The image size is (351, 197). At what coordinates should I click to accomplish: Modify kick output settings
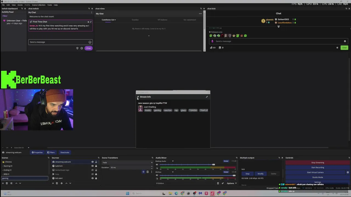pos(261,174)
